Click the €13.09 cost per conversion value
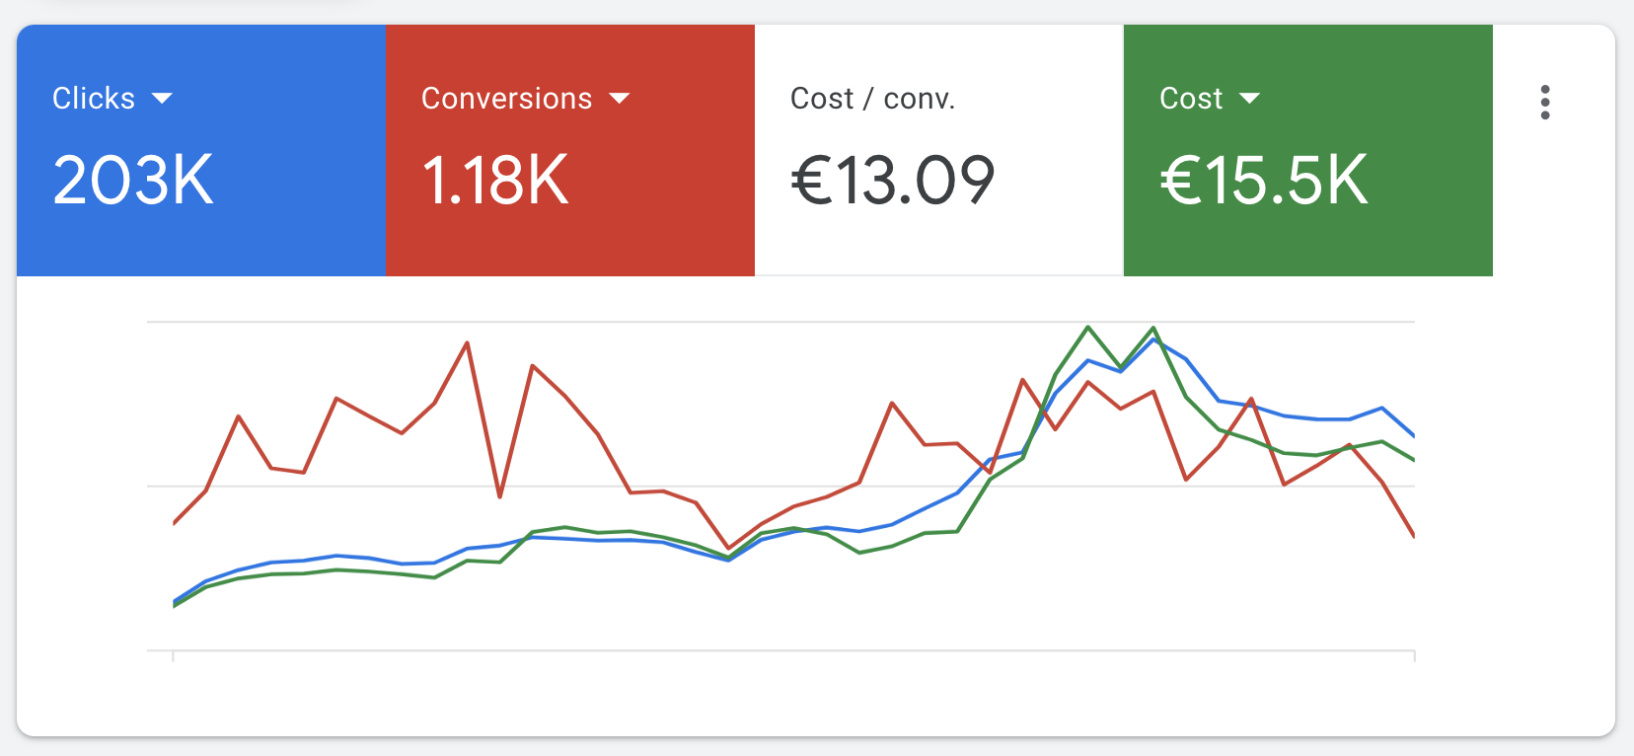Image resolution: width=1634 pixels, height=756 pixels. (893, 180)
